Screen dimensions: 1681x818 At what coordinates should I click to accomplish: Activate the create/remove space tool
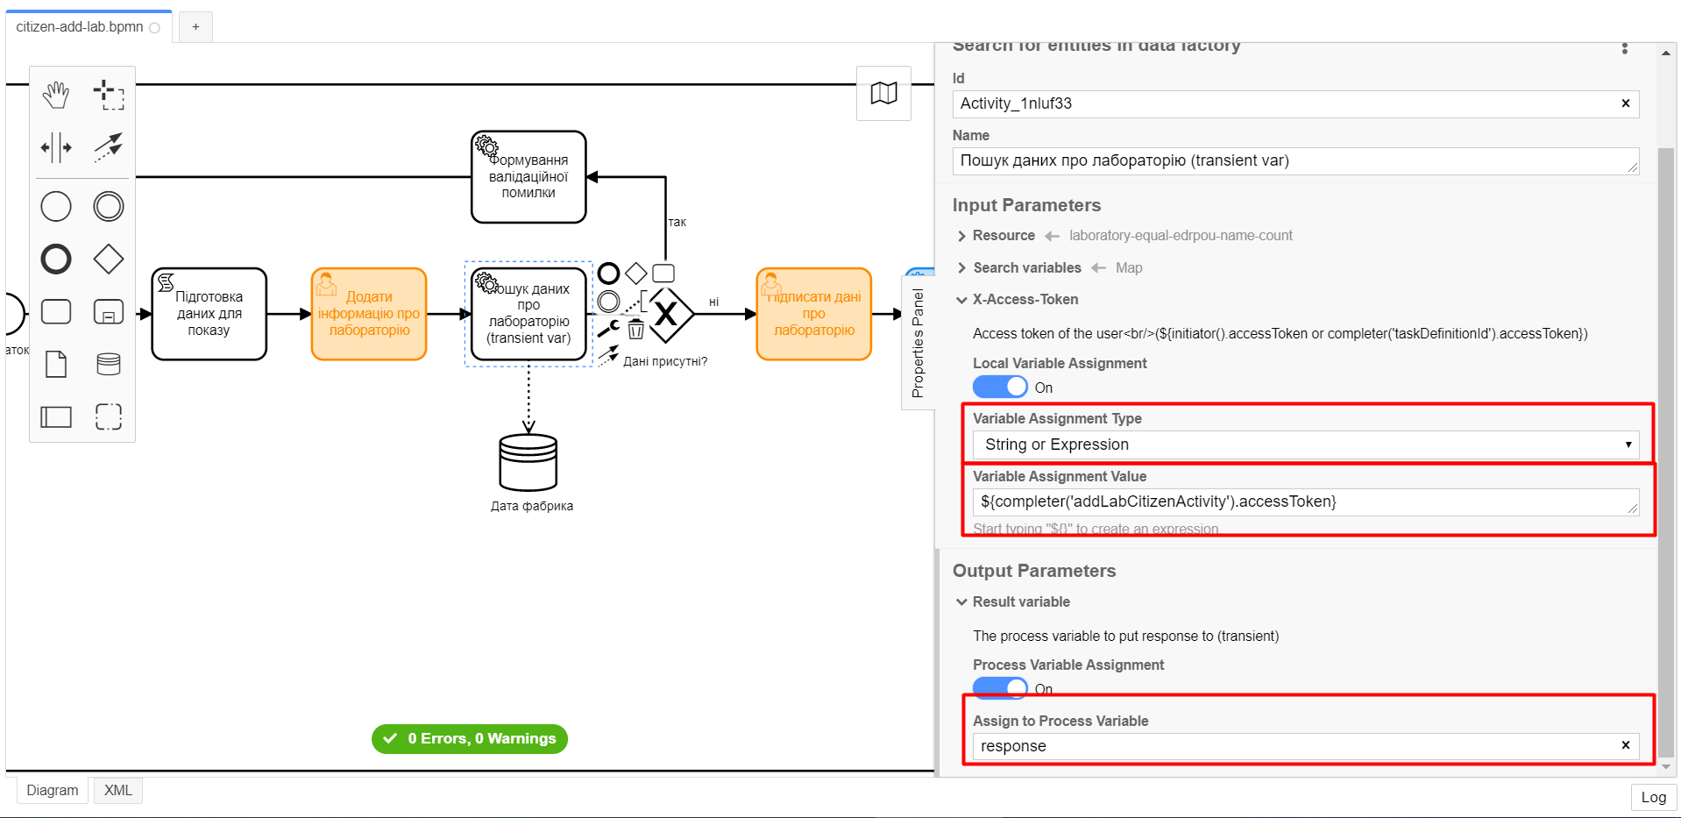pos(56,147)
